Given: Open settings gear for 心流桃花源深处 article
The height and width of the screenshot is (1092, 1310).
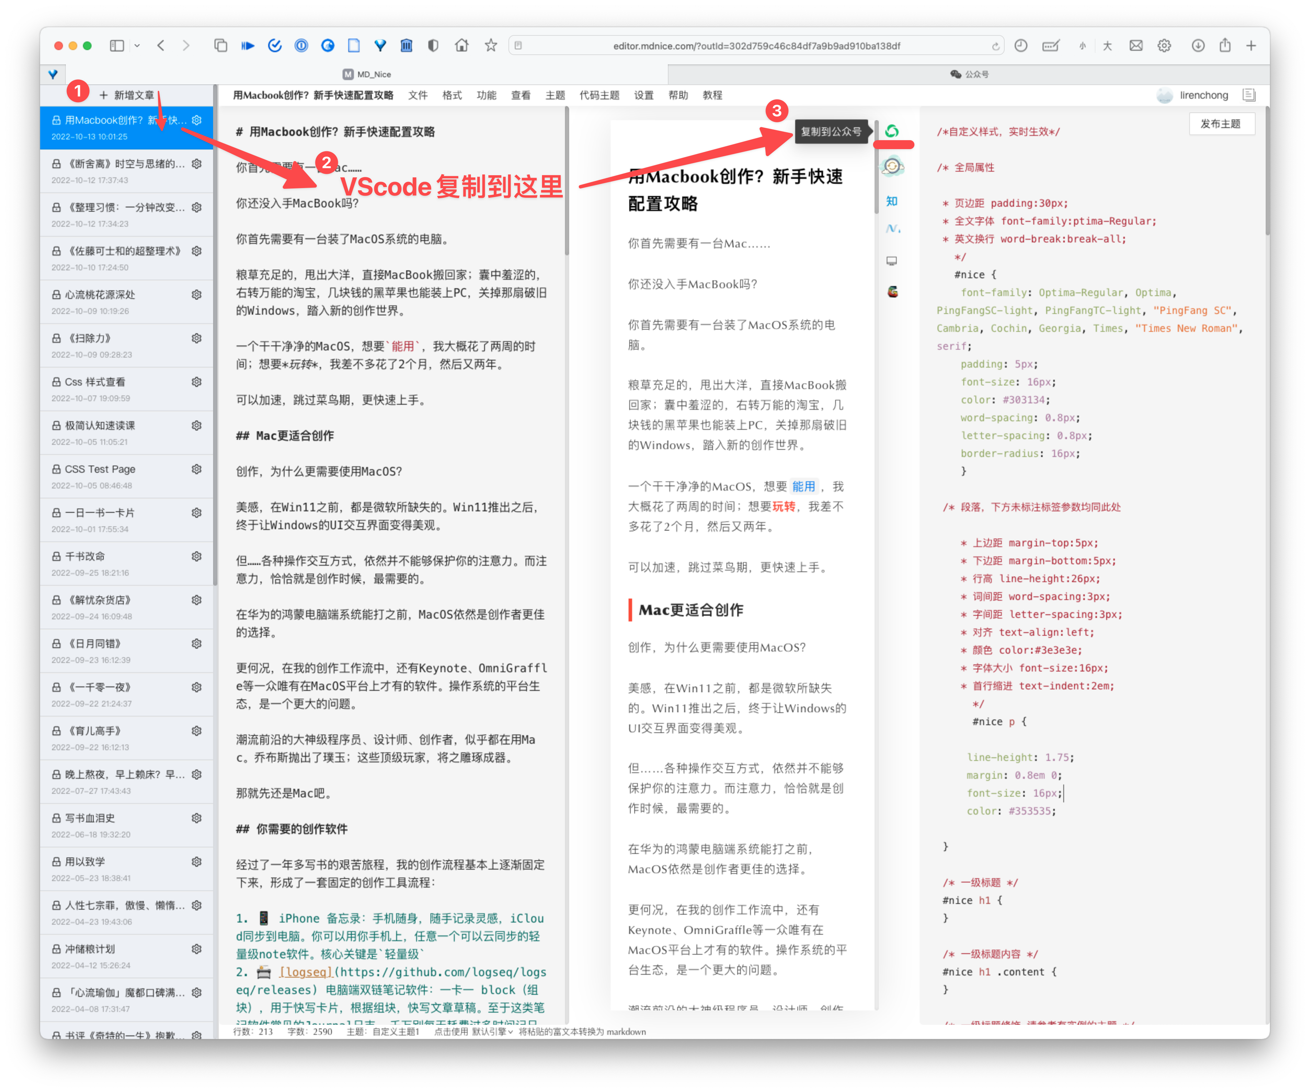Looking at the screenshot, I should (197, 295).
